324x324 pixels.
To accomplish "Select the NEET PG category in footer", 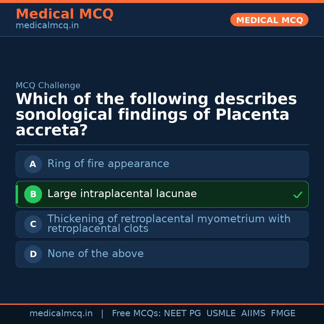I will pyautogui.click(x=182, y=313).
